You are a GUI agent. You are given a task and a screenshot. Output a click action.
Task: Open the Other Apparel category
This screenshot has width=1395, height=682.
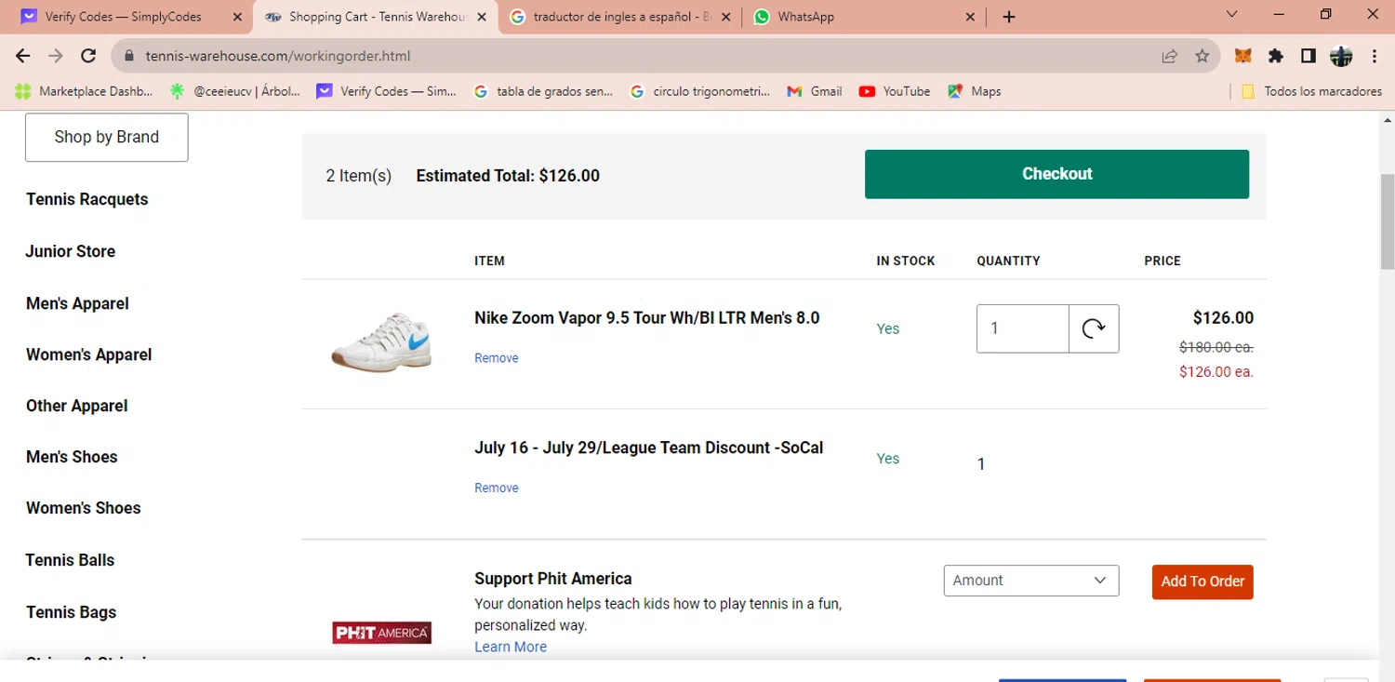click(77, 406)
